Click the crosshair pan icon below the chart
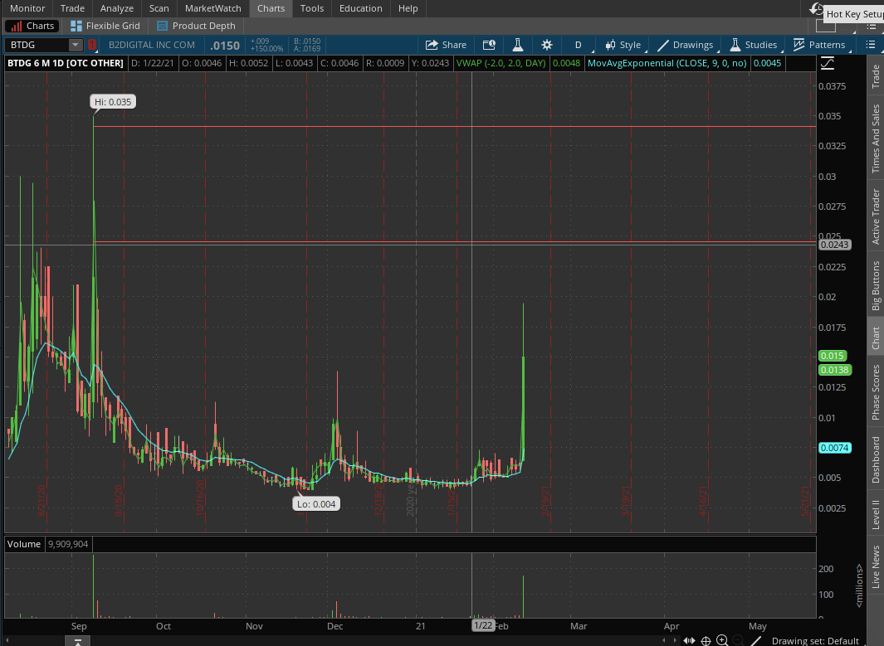884x646 pixels. click(706, 640)
